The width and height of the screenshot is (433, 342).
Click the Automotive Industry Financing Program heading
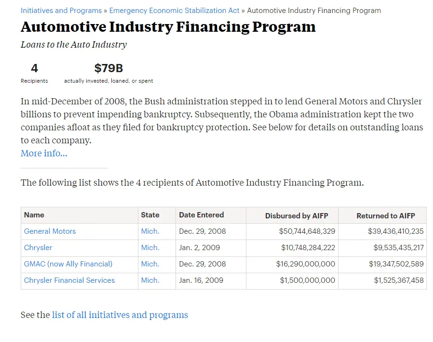pos(168,27)
